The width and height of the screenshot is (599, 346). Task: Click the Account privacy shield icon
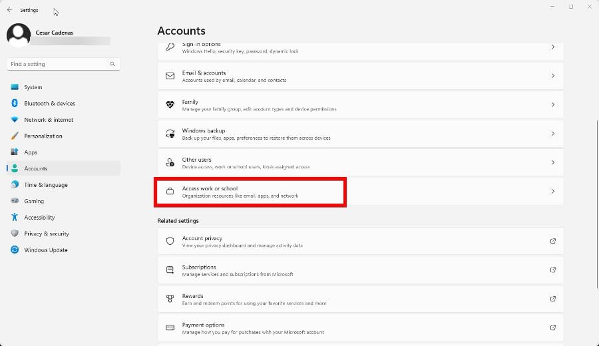[x=170, y=241]
